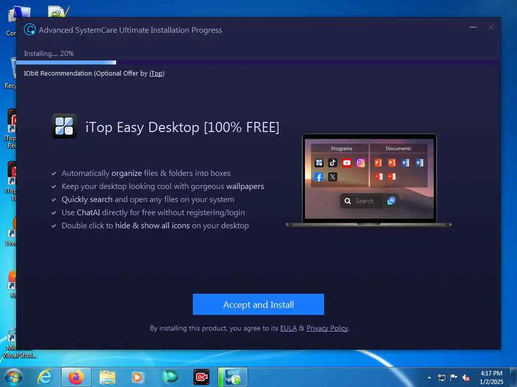Viewport: 517px width, 387px height.
Task: Click the 'iTop Easy Desktop [100% FREE]' heading
Action: (x=182, y=127)
